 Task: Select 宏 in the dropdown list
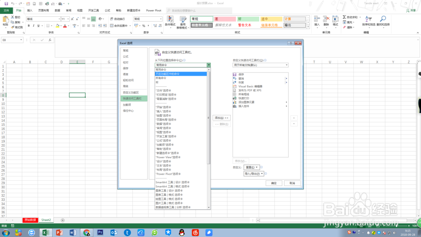[x=181, y=82]
